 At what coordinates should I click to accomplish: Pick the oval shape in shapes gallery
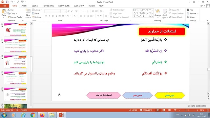147,10
